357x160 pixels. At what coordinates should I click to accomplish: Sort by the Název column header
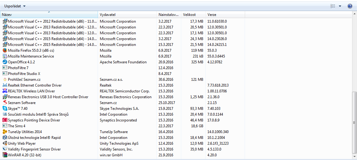point(49,15)
